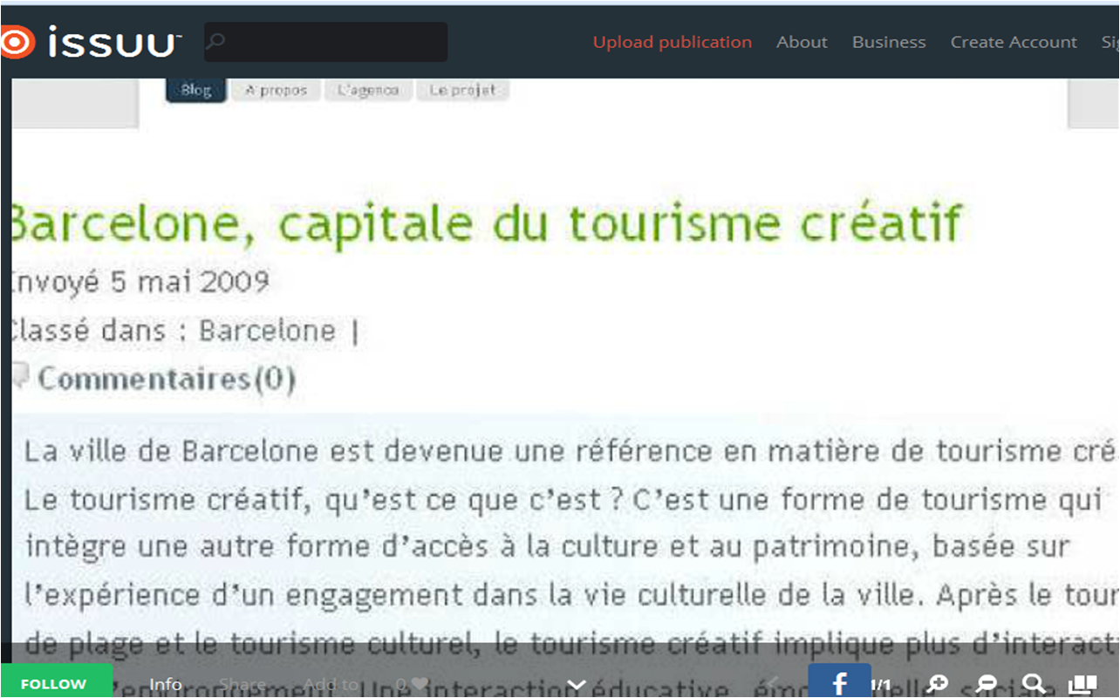The height and width of the screenshot is (698, 1120).
Task: Click the Commentaires(0) link
Action: click(166, 379)
